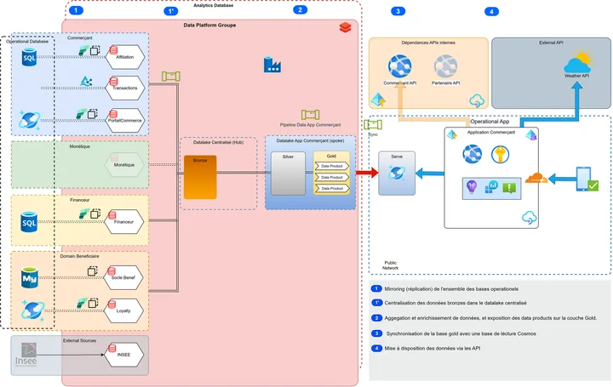Select the blue dashboard chart icon

pos(490,187)
